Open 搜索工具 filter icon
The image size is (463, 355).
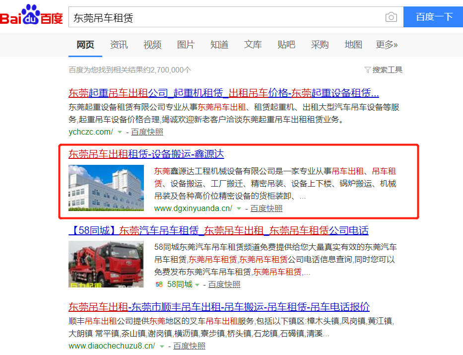coord(368,70)
